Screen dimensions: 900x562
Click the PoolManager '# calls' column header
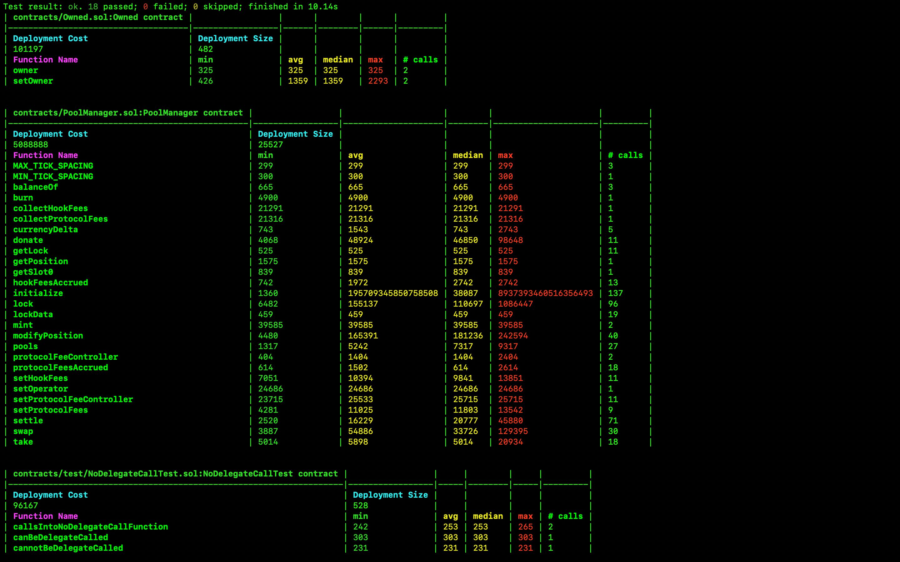click(x=625, y=155)
